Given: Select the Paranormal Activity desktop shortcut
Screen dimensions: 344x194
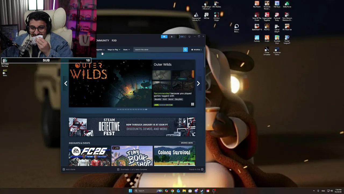Looking at the screenshot, I should pos(196,17).
